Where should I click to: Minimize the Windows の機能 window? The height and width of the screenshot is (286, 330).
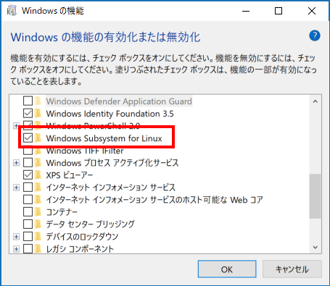pos(246,11)
